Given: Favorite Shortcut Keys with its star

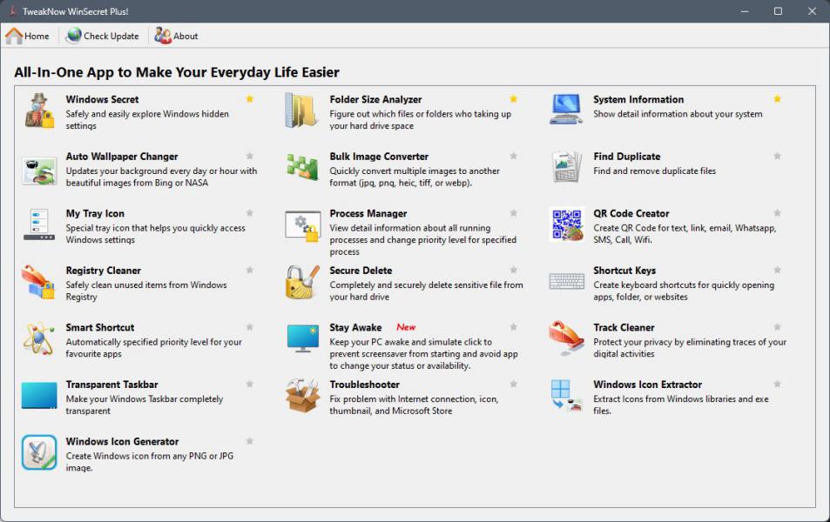Looking at the screenshot, I should (777, 271).
